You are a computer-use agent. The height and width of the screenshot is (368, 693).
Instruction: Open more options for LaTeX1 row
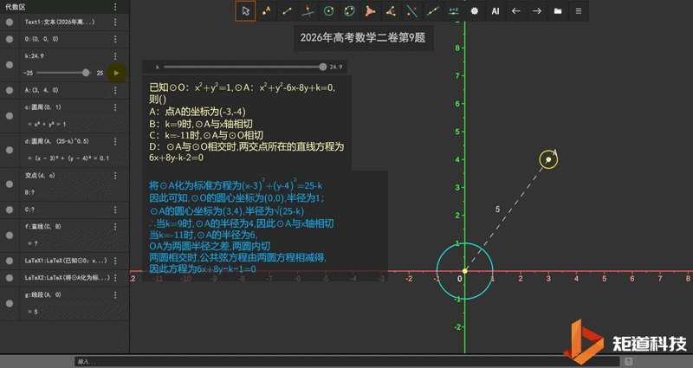point(115,261)
